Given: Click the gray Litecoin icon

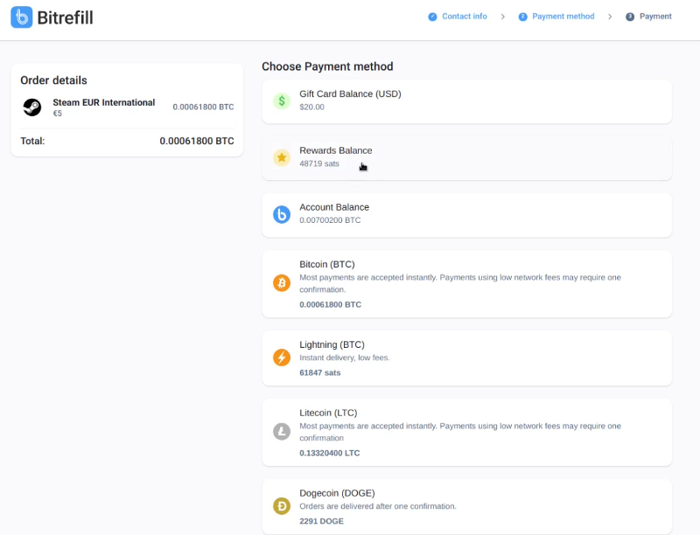Looking at the screenshot, I should click(282, 432).
